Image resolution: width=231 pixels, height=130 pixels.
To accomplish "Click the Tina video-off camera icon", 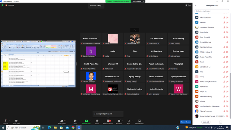I will 227,72.
